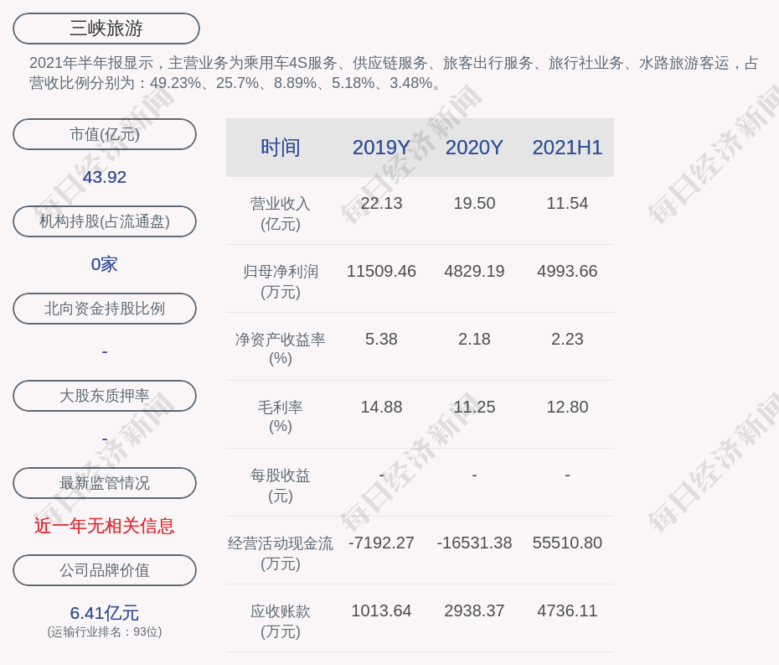779x665 pixels.
Task: Click the 毛利率 (%) row label
Action: 281,417
